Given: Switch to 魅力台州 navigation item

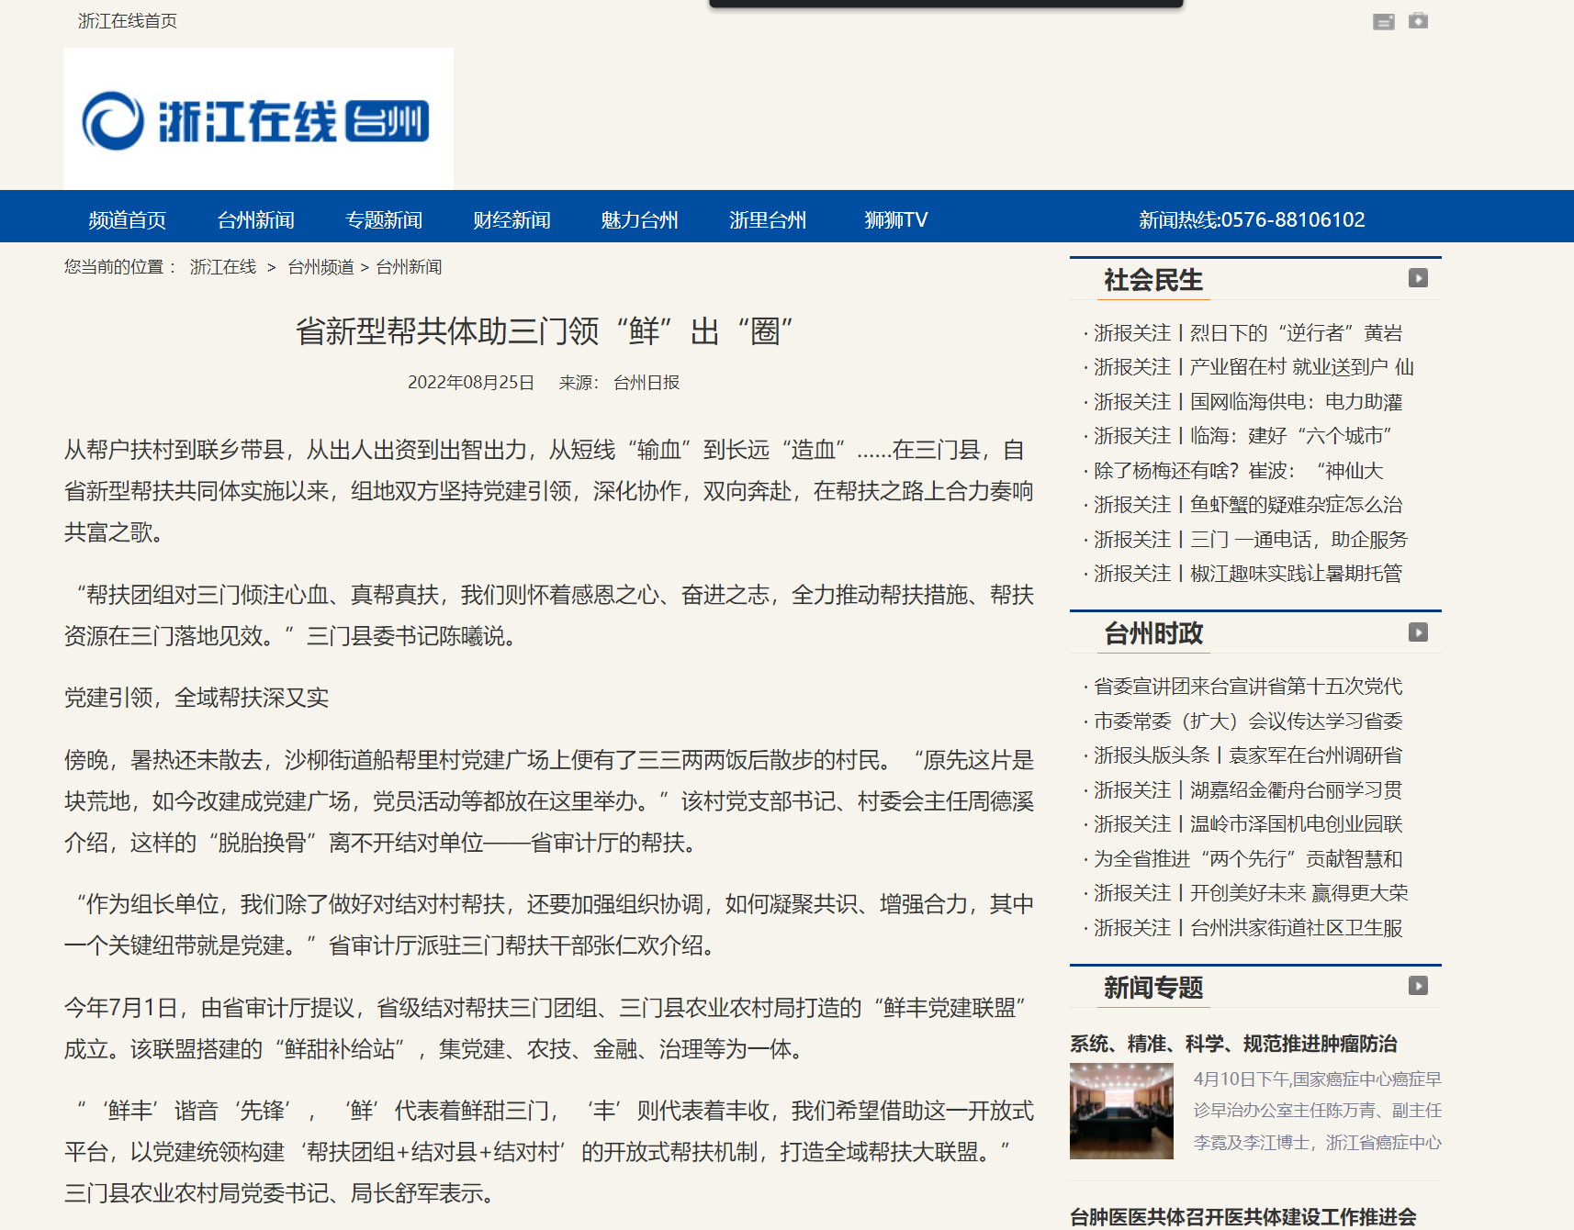Looking at the screenshot, I should (x=639, y=220).
